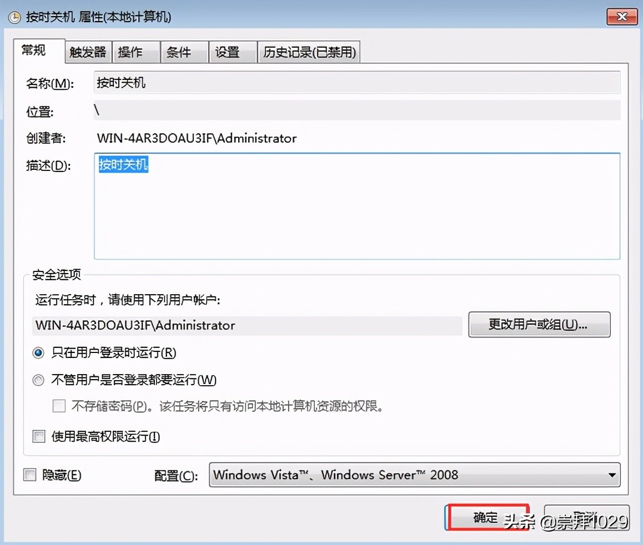Enable the 不存储密码 checkbox
The height and width of the screenshot is (545, 643).
(x=58, y=406)
